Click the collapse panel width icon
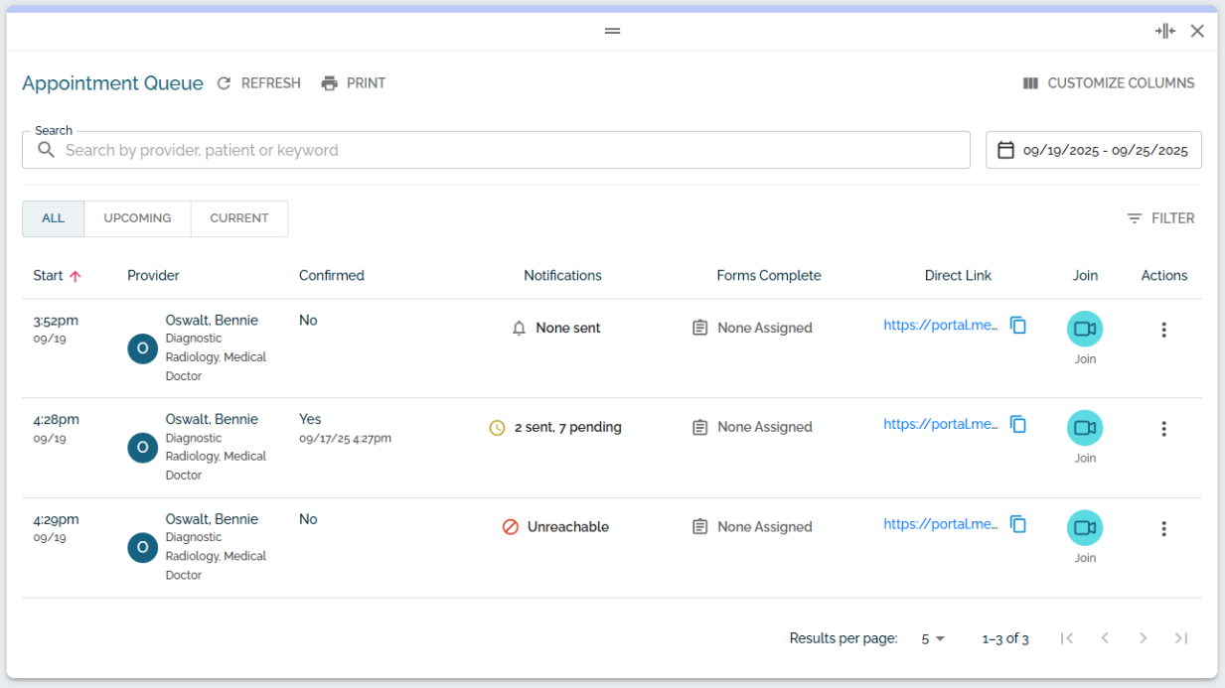The image size is (1225, 688). coord(1164,31)
